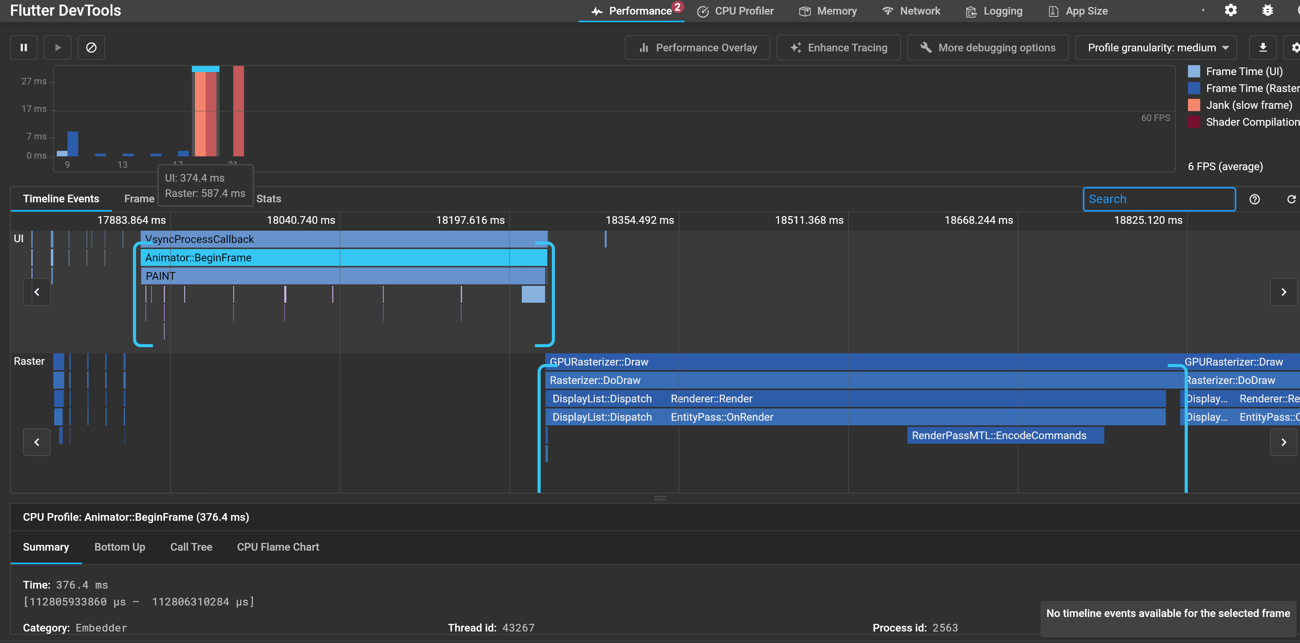This screenshot has width=1300, height=643.
Task: Switch to the Bottom Up tab
Action: point(120,547)
